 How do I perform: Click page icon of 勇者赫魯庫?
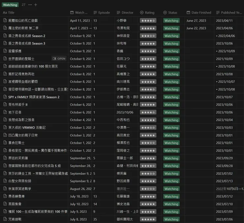point(5,196)
